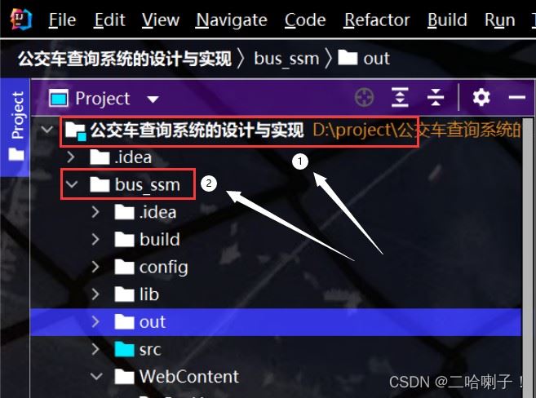Viewport: 536px width, 398px height.
Task: Expand the config folder chevron
Action: (x=95, y=268)
